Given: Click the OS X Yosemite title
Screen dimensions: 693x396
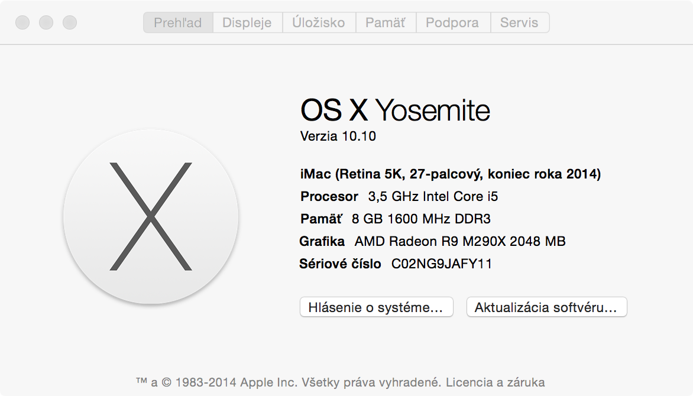Looking at the screenshot, I should coord(395,111).
